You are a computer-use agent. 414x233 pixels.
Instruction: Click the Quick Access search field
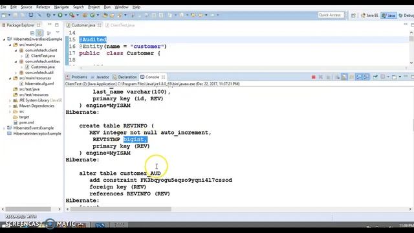click(331, 15)
